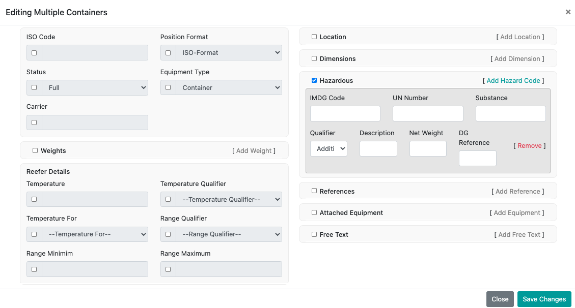Image resolution: width=575 pixels, height=308 pixels.
Task: Click the Net Weight input box
Action: pos(427,148)
